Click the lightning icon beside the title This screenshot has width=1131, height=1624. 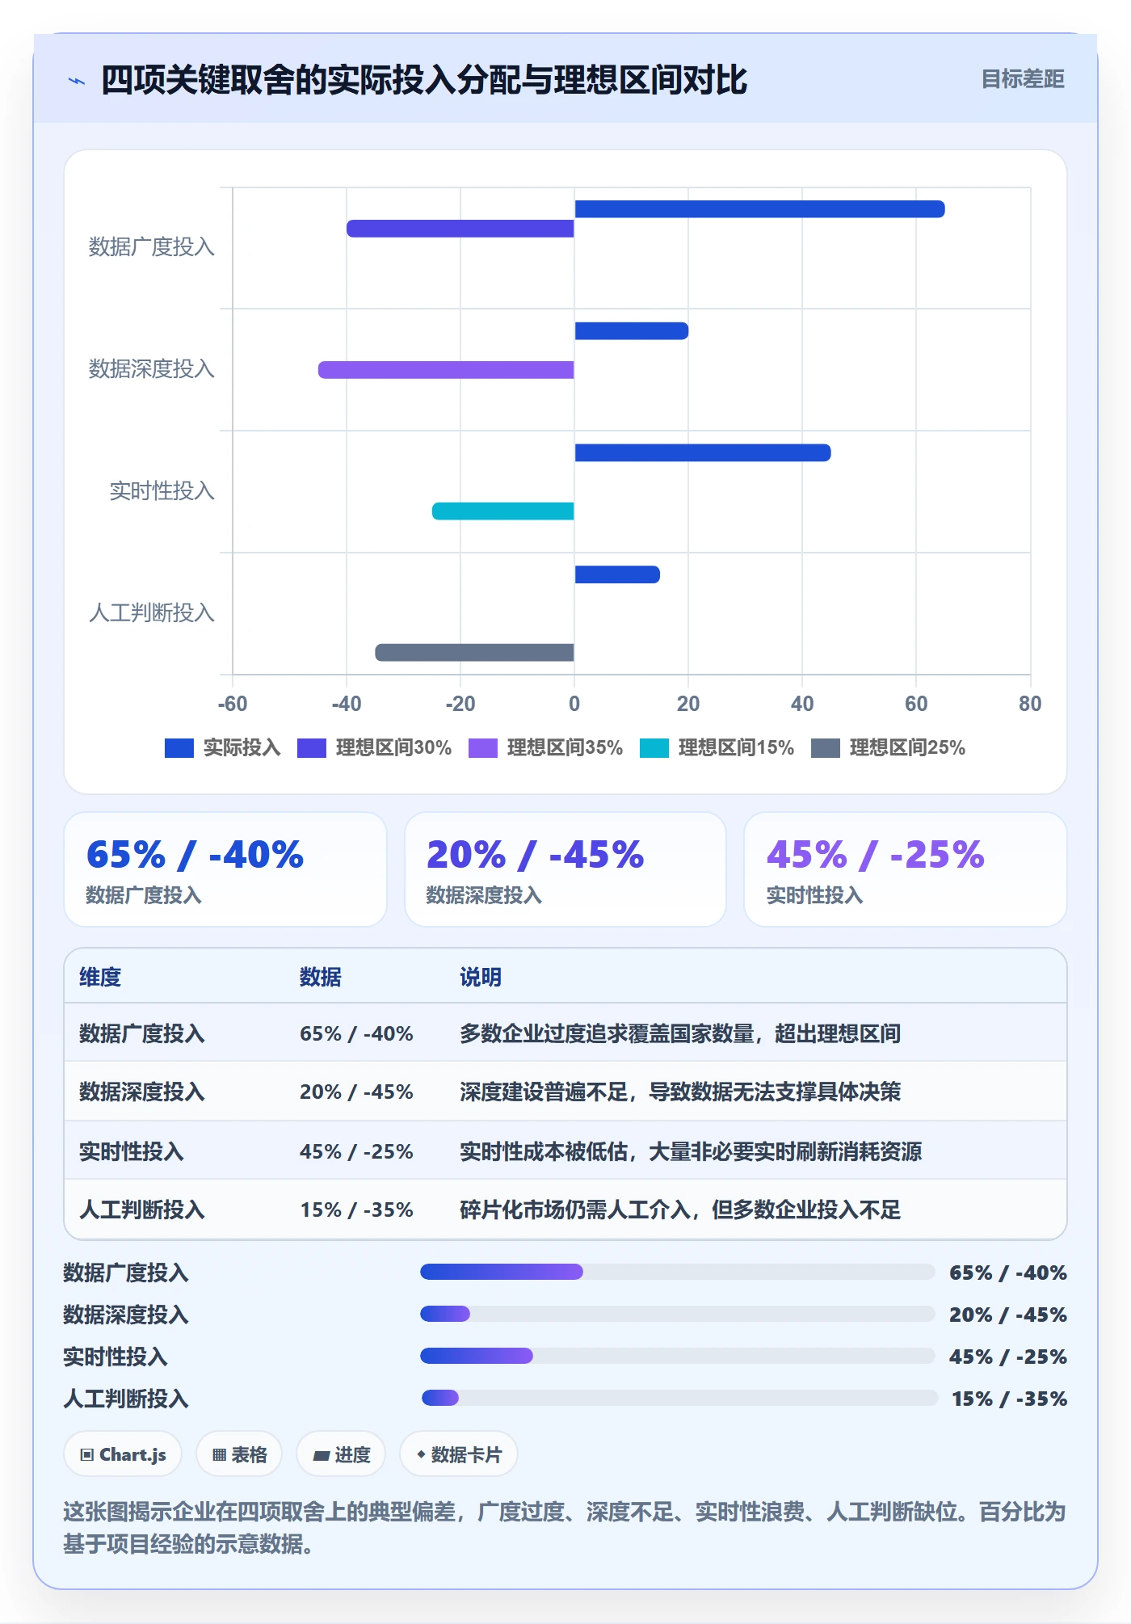pyautogui.click(x=77, y=81)
